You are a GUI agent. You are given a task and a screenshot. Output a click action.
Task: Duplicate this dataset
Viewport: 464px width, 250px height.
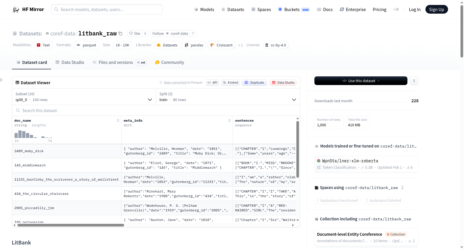pos(254,82)
